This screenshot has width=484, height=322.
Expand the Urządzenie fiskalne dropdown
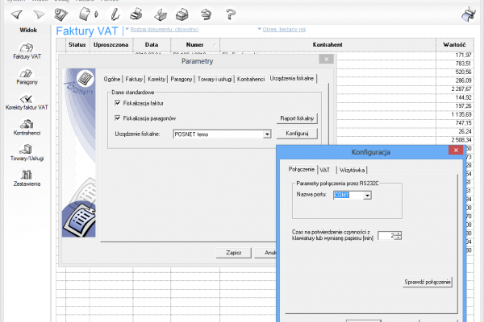pos(265,134)
